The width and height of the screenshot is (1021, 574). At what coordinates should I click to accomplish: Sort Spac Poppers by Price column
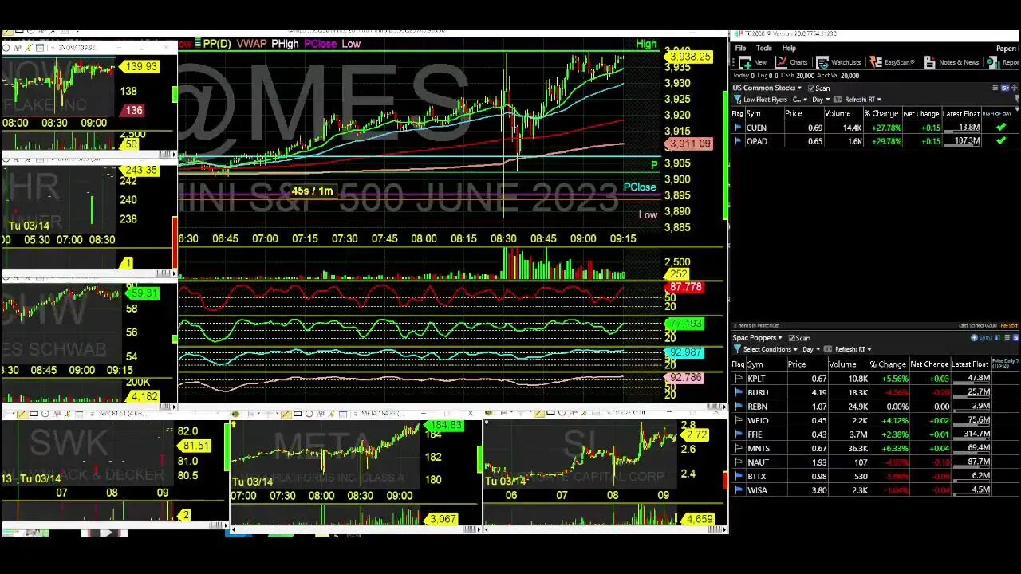pyautogui.click(x=797, y=364)
